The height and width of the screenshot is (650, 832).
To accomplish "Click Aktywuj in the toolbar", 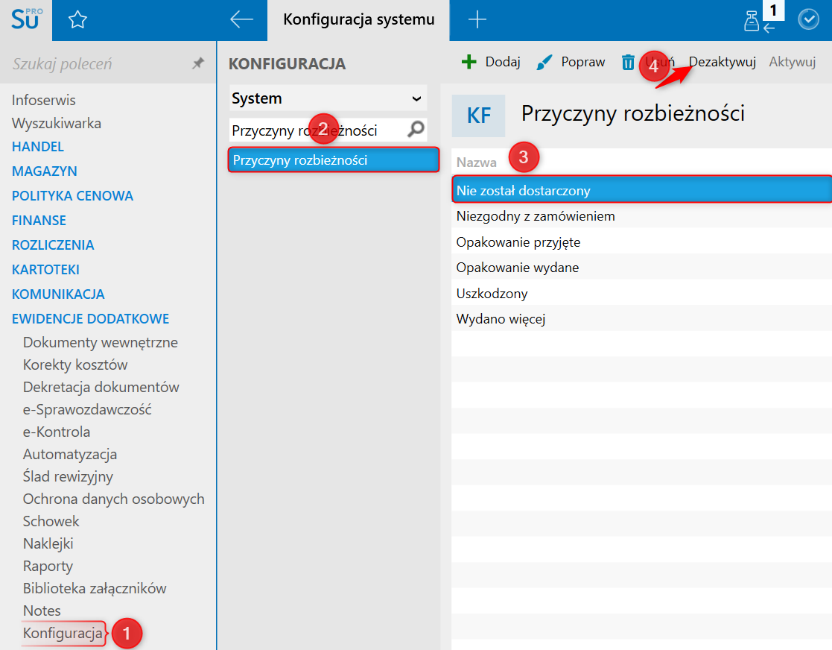I will point(793,62).
